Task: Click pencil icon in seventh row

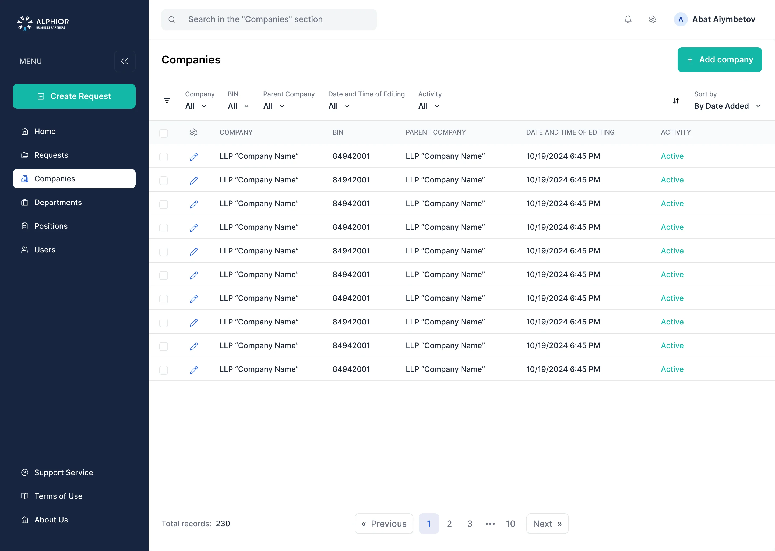Action: 194,299
